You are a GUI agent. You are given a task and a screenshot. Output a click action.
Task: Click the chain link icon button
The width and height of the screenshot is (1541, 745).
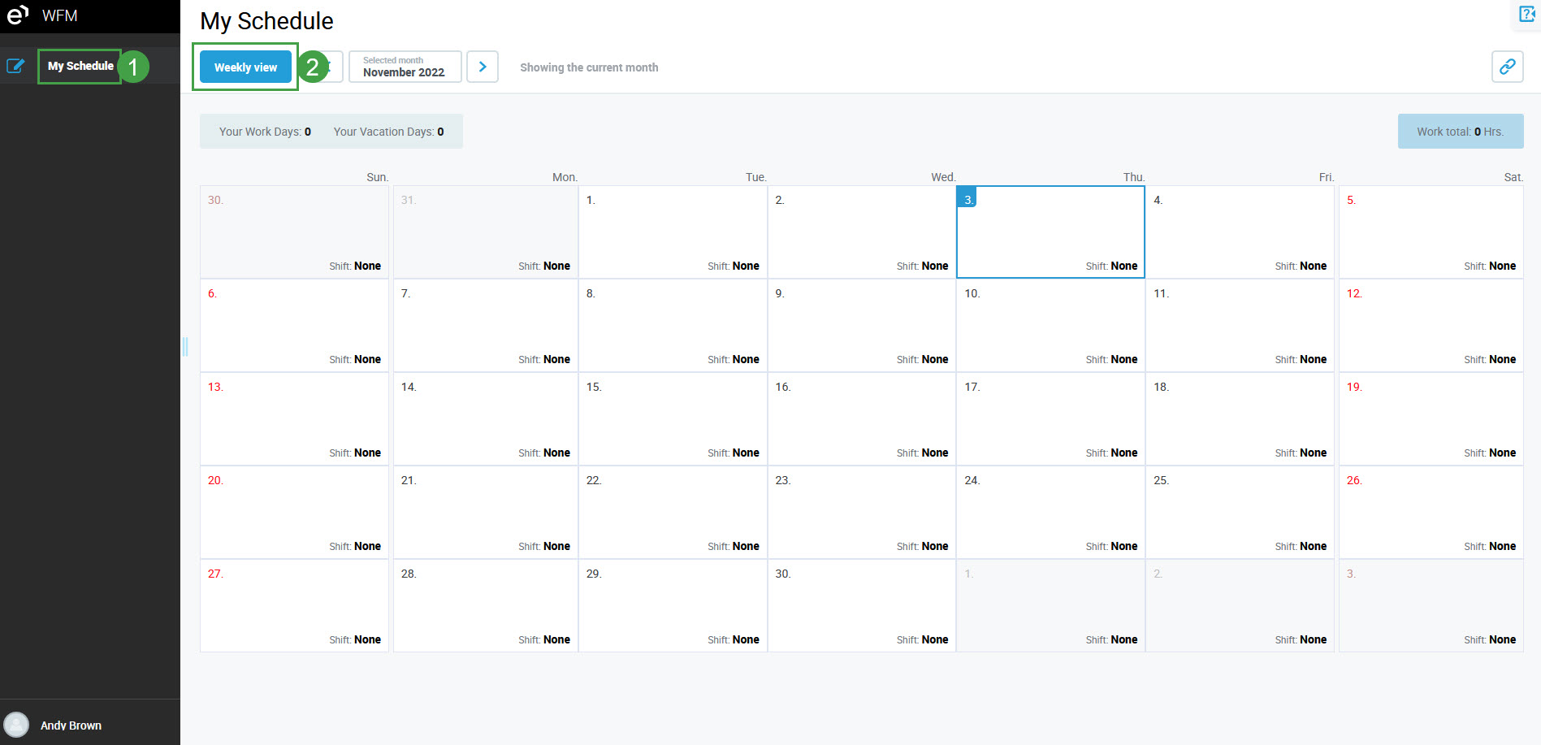[1507, 67]
